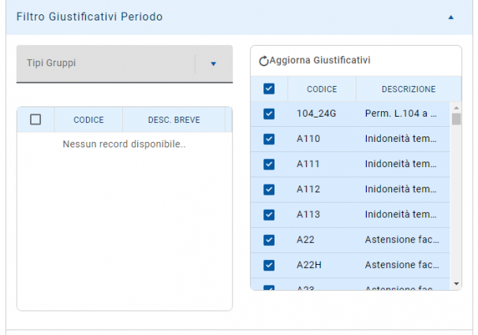Collapse the Filtro Giustificativi Periodo panel
478x335 pixels.
click(x=450, y=17)
